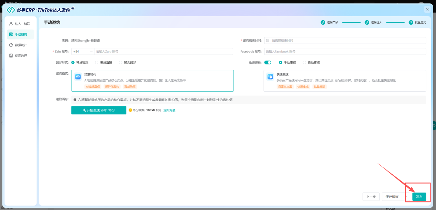436x210 pixels.
Task: Choose 手动审核 radio option
Action: click(281, 62)
